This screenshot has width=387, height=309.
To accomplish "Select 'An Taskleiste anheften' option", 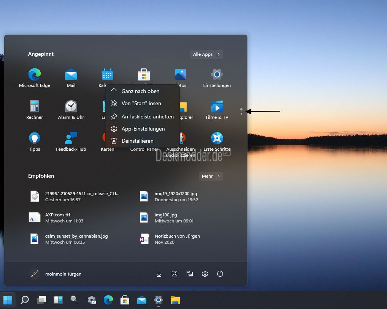I will tap(143, 117).
